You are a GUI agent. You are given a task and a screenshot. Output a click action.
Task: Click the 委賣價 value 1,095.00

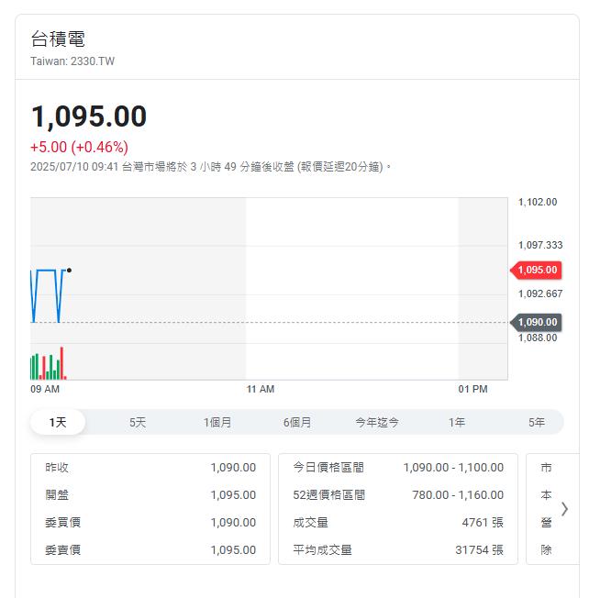pyautogui.click(x=233, y=550)
